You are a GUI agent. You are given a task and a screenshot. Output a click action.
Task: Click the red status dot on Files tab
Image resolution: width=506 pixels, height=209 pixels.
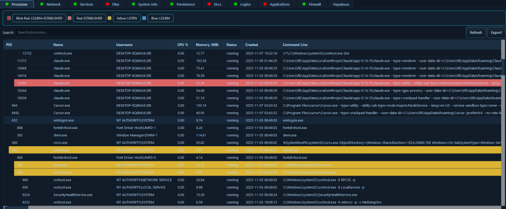click(107, 4)
